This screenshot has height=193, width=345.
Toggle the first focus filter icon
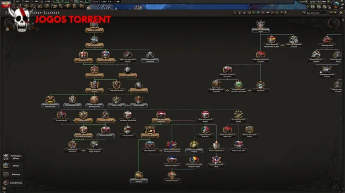(235, 13)
